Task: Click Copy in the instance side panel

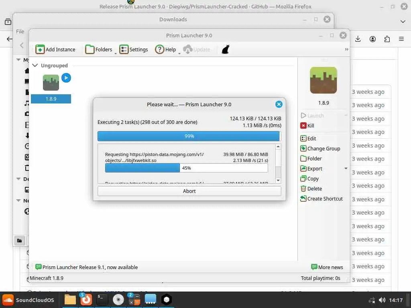Action: point(309,178)
